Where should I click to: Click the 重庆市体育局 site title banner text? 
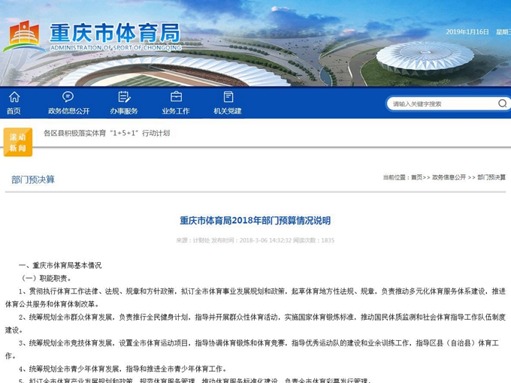coord(115,33)
